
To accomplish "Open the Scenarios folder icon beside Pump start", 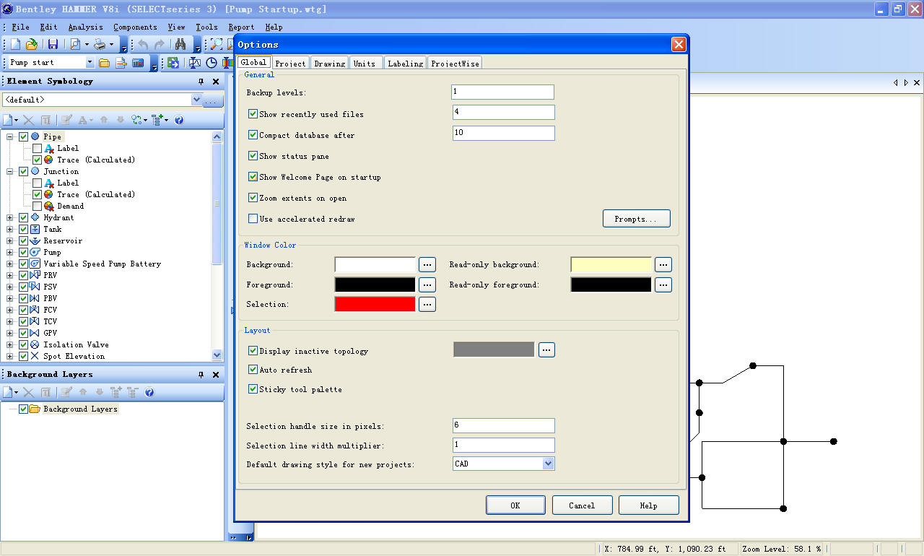I will [x=105, y=63].
